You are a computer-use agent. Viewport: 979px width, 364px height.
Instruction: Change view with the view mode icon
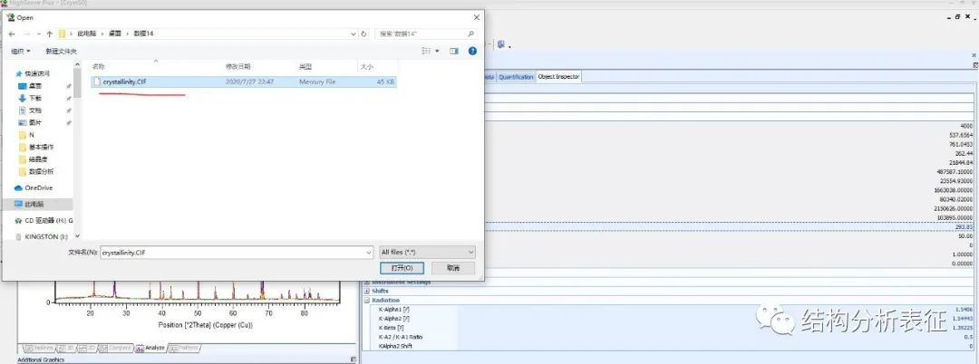427,51
